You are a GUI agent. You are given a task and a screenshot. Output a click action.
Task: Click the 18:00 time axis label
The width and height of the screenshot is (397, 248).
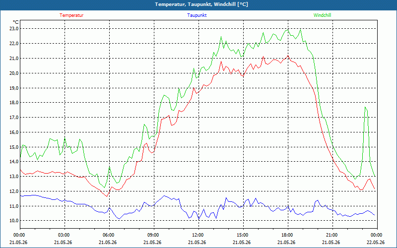click(288, 235)
